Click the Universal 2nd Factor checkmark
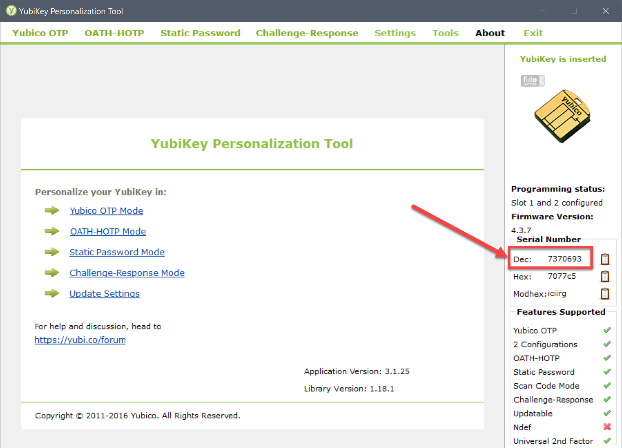622x448 pixels. tap(607, 441)
